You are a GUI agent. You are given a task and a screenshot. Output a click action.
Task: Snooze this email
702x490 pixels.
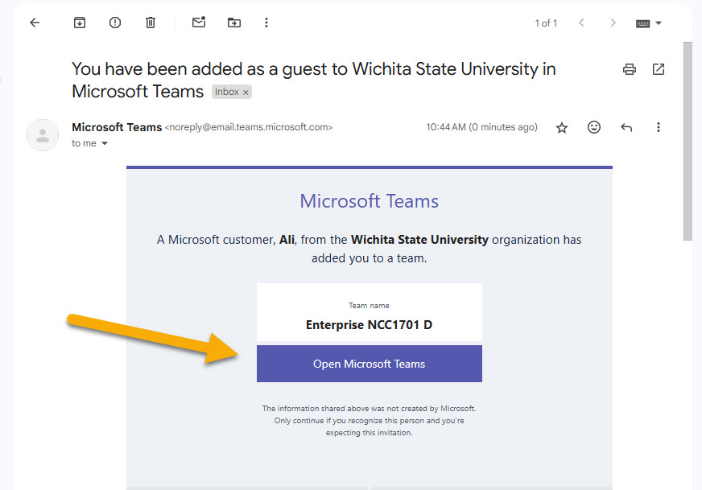coord(114,22)
